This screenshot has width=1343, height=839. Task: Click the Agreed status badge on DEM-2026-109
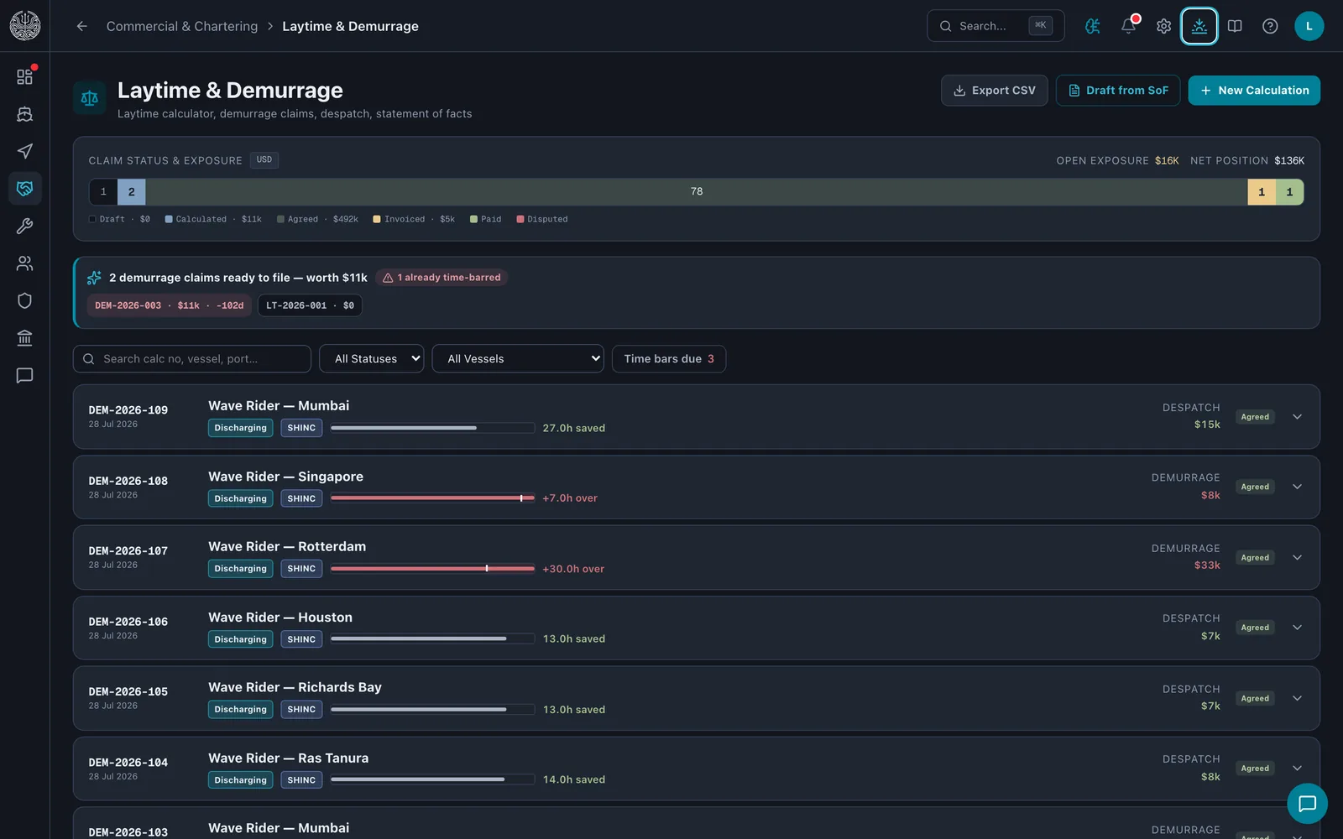(x=1255, y=417)
